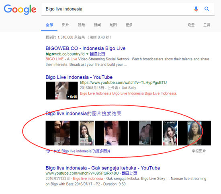Select the 全部 tab
Viewport: 221px width, 194px height.
[49, 25]
